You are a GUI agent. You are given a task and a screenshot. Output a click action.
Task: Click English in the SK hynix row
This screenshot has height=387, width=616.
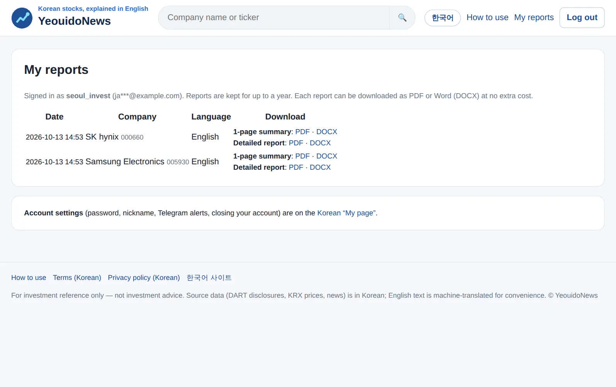click(205, 137)
